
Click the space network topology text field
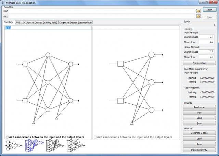click(136, 28)
